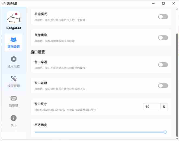Click the BongoCat logo image
179x141 pixels.
[x=14, y=18]
